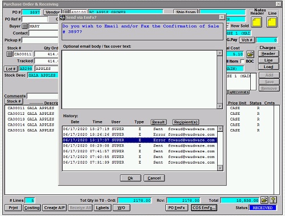Select history row 13:26:26 Error
Image resolution: width=285 pixels, height=216 pixels.
point(140,135)
